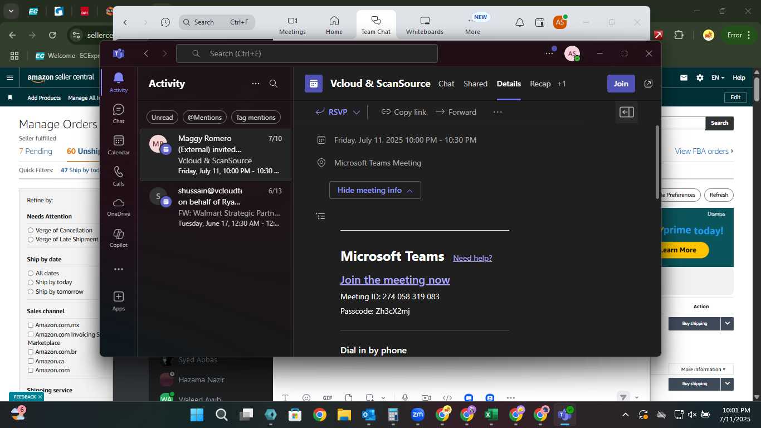This screenshot has width=761, height=428.
Task: Click emoji icon in Zoom chat toolbar
Action: coord(306,398)
